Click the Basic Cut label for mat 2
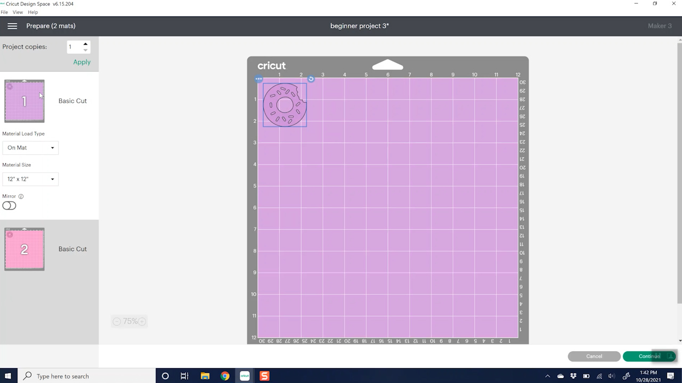The height and width of the screenshot is (383, 682). (72, 249)
